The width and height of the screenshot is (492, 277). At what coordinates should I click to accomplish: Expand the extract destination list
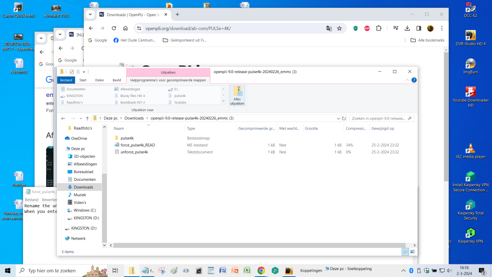[x=223, y=102]
